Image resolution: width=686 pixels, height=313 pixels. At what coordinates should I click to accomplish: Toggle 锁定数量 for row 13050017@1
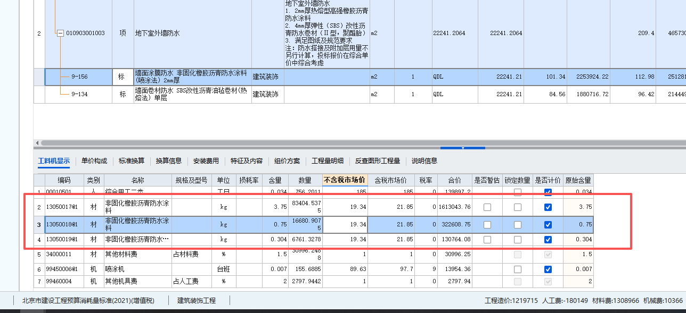[518, 207]
